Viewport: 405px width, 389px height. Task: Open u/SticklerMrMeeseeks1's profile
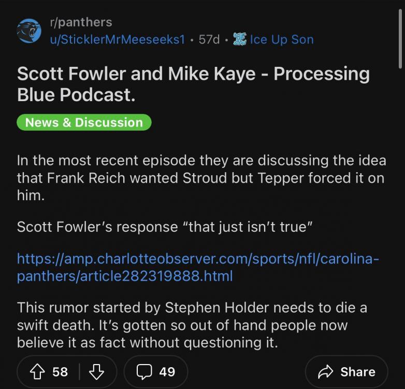click(117, 39)
